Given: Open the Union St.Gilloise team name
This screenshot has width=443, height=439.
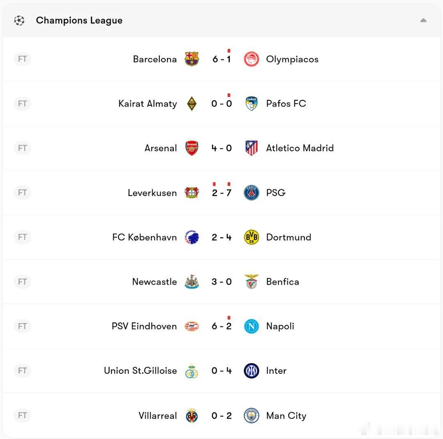Looking at the screenshot, I should 140,371.
